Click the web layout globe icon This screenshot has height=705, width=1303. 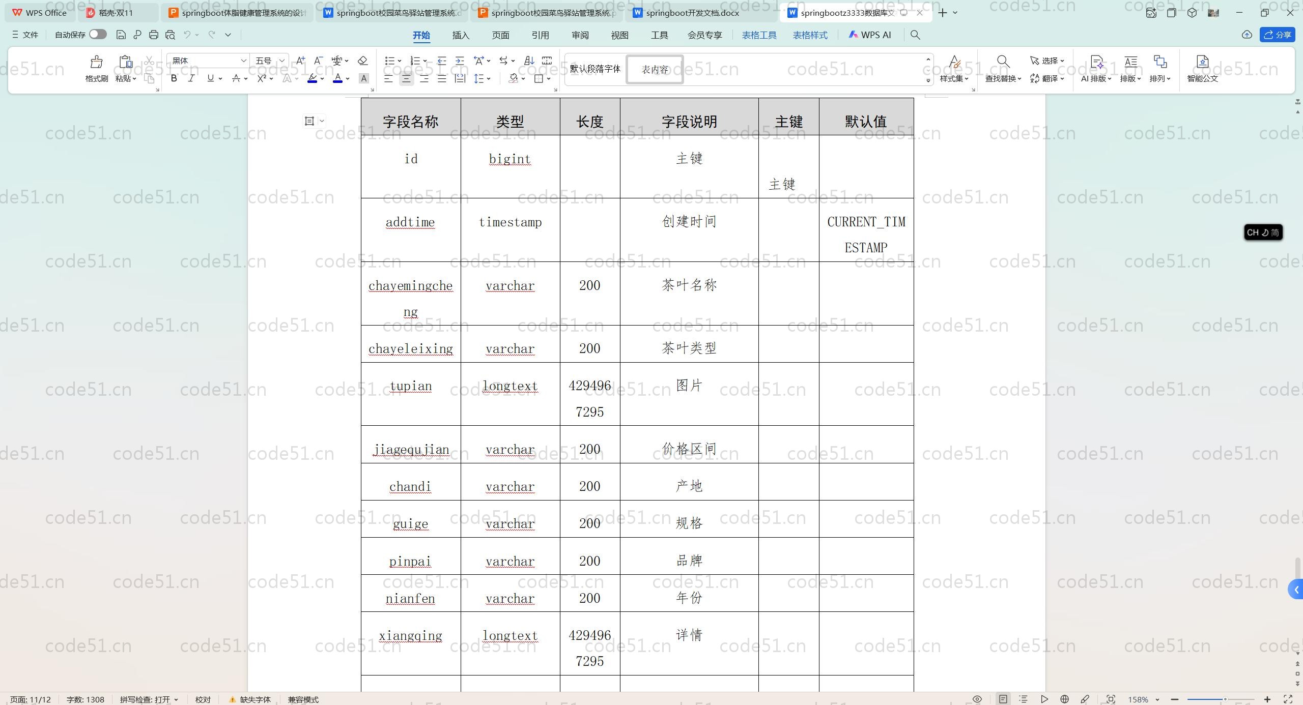coord(1064,699)
